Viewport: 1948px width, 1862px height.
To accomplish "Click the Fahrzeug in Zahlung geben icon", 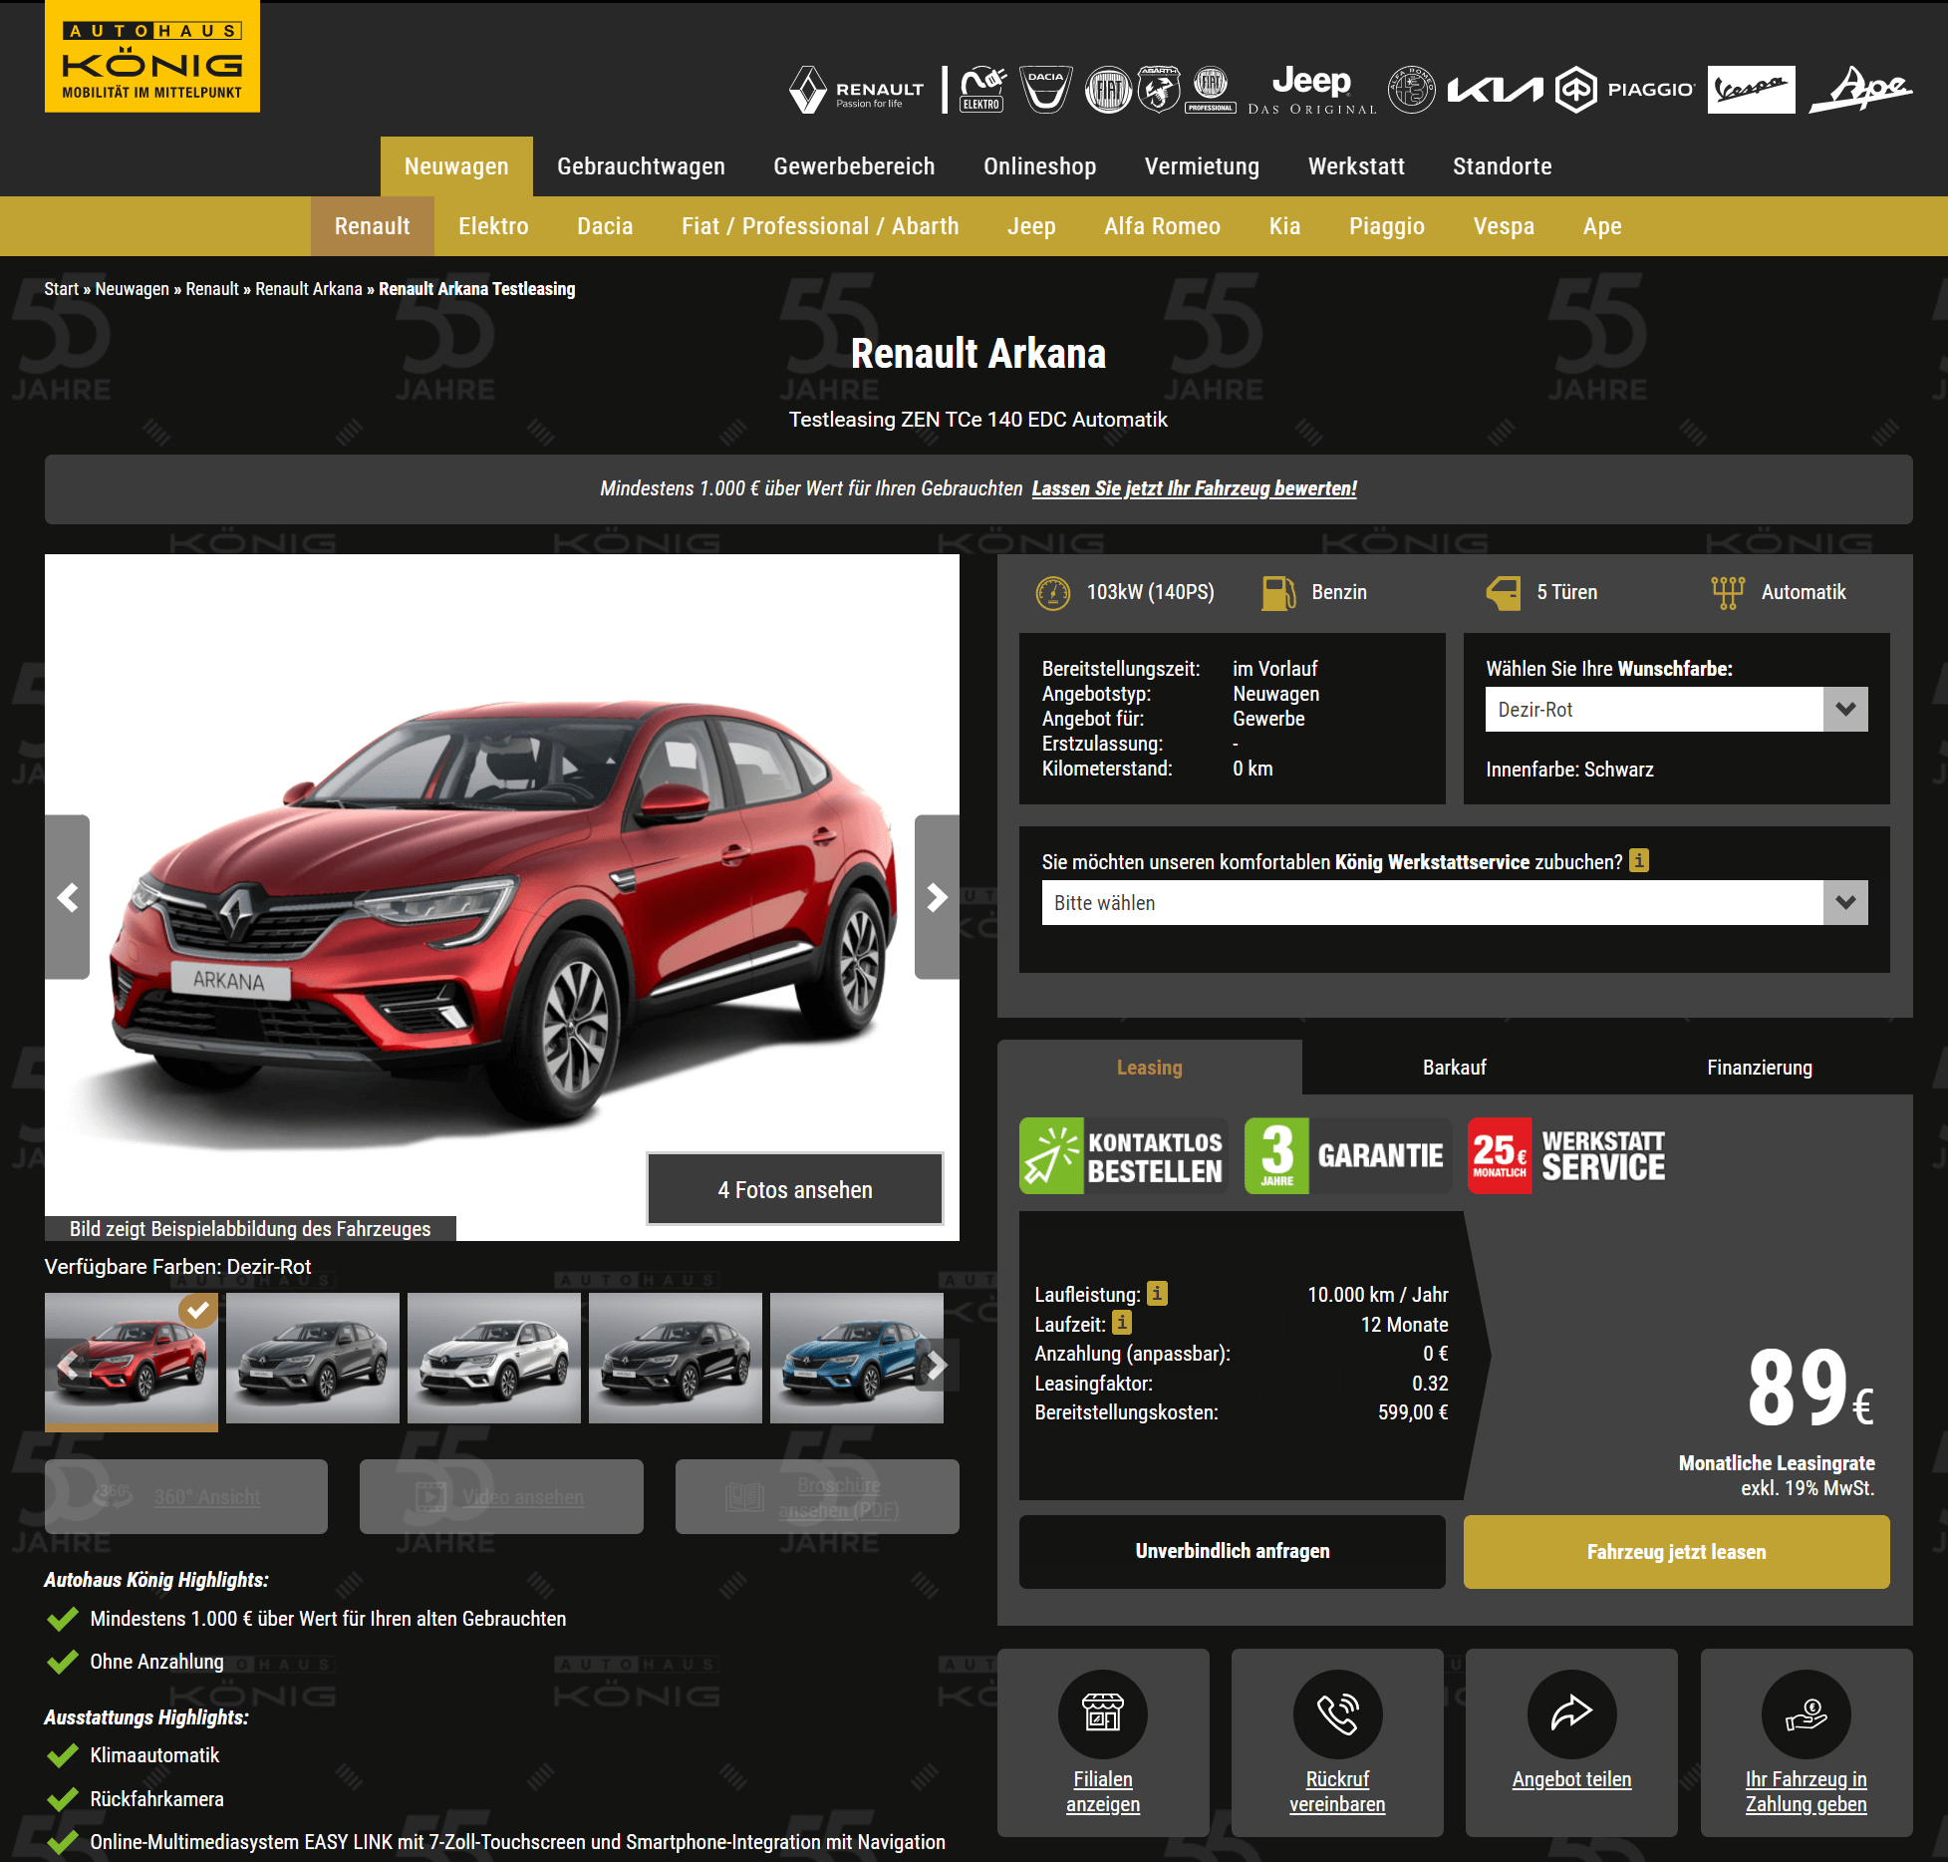I will pos(1806,1713).
